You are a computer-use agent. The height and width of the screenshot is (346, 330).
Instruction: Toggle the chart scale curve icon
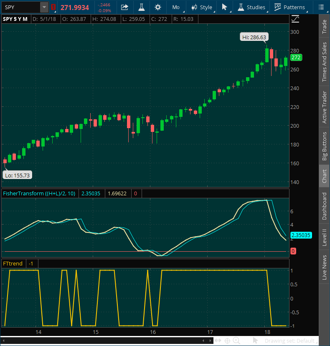pos(295,19)
